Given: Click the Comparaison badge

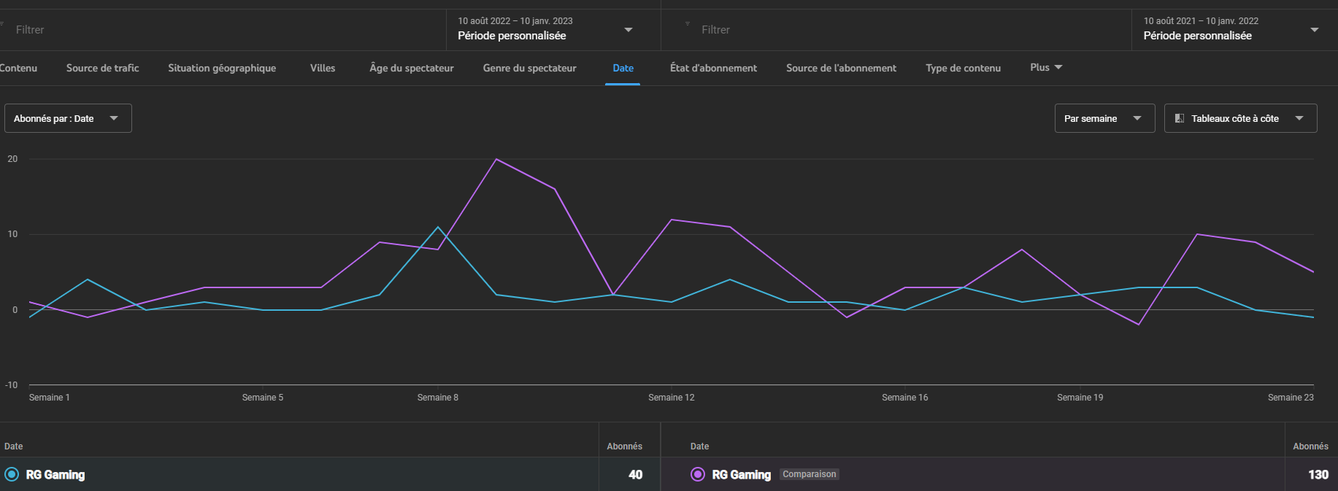Looking at the screenshot, I should click(810, 474).
